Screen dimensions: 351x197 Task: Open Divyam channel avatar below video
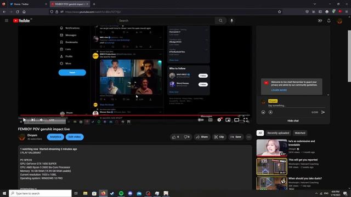pos(22,137)
